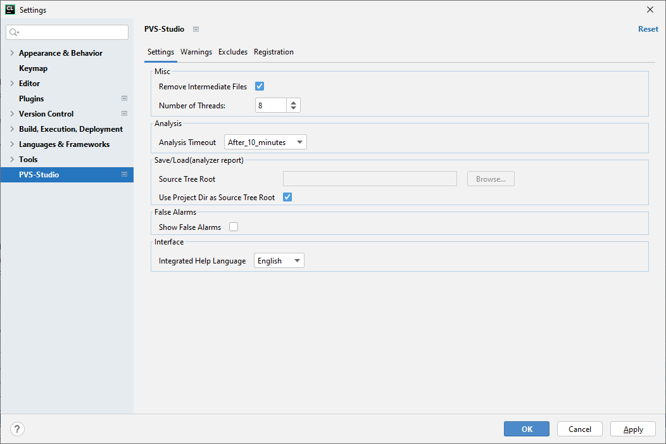Viewport: 666px width, 444px height.
Task: Expand Appearance & Behavior tree node
Action: 12,53
